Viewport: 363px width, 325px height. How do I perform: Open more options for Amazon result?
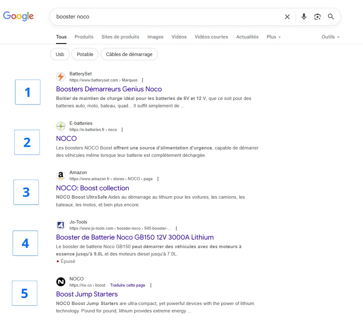pos(158,179)
